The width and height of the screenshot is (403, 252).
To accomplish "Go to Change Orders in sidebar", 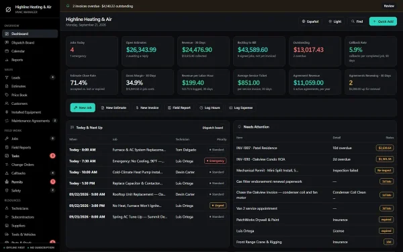I will [x=30, y=165].
